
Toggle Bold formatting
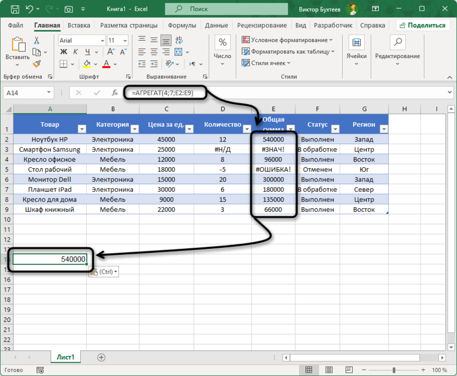[63, 52]
